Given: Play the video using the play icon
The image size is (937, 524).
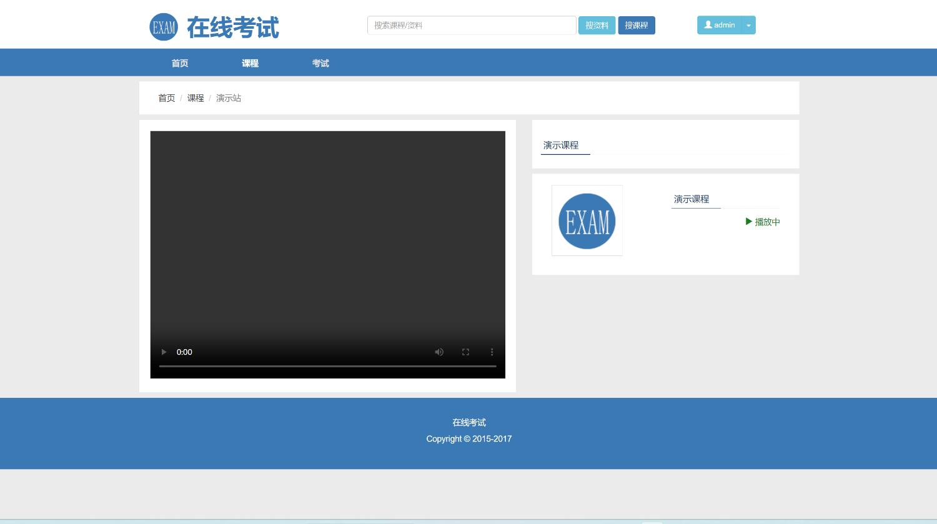Looking at the screenshot, I should point(164,352).
